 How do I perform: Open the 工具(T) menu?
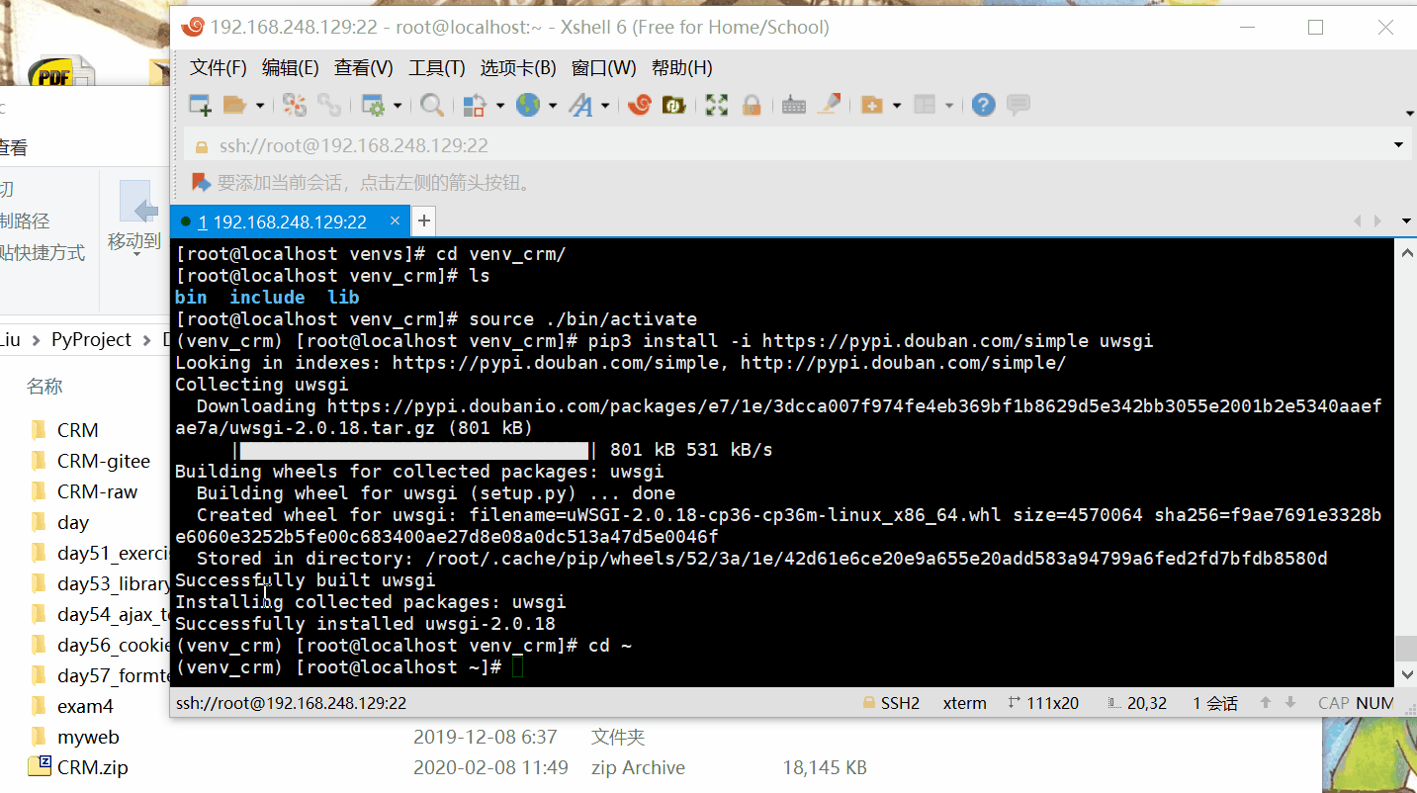pos(437,68)
